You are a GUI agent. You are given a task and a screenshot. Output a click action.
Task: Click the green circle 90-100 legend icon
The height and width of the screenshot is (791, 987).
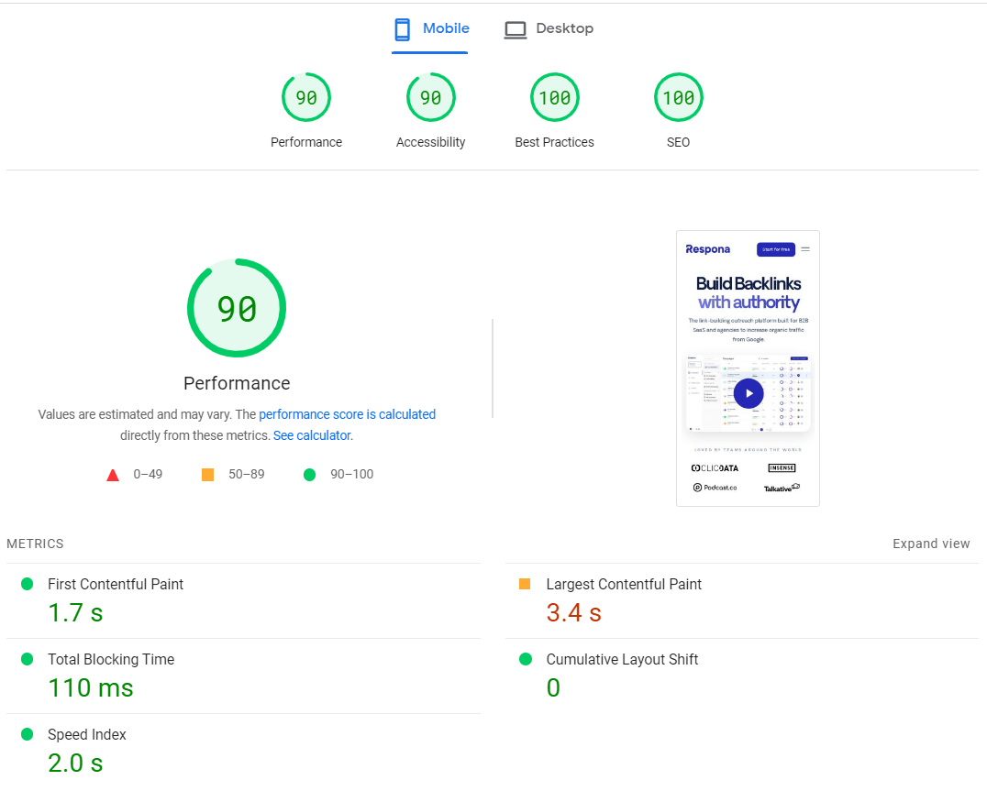(x=309, y=474)
